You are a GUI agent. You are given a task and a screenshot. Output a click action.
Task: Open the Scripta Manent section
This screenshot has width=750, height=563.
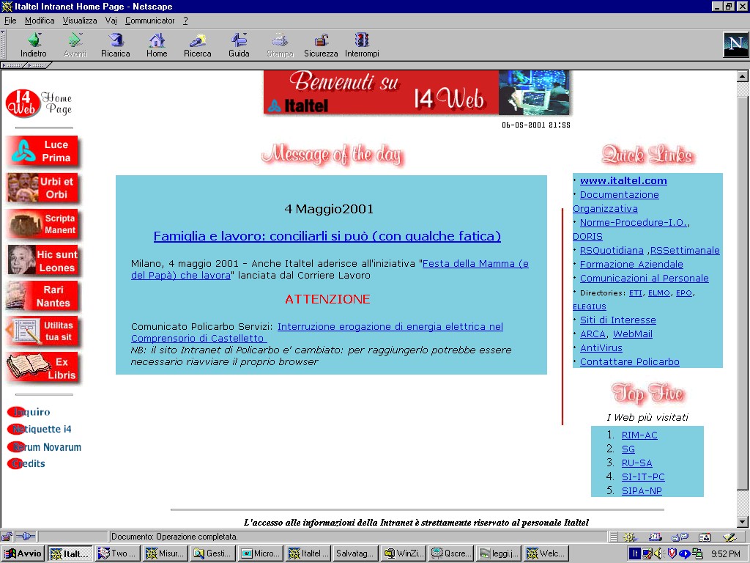(42, 224)
